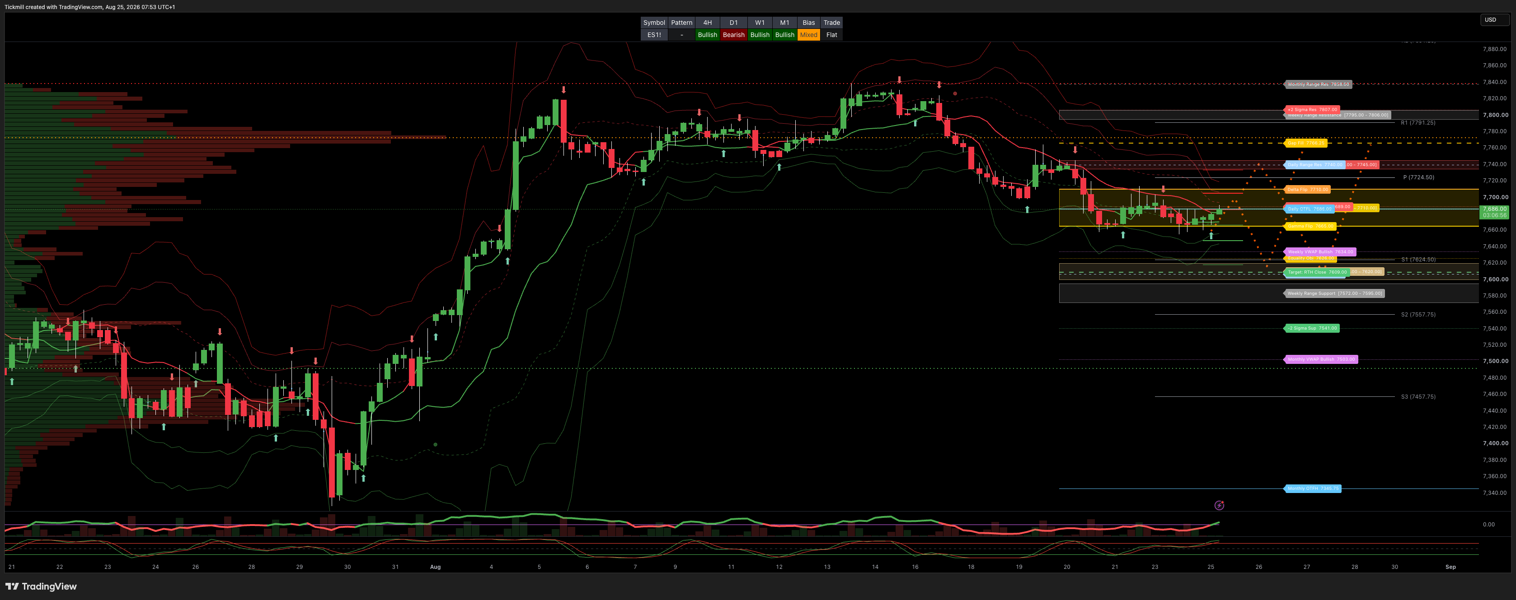Click the TradingView logo
The width and height of the screenshot is (1516, 600).
click(41, 586)
